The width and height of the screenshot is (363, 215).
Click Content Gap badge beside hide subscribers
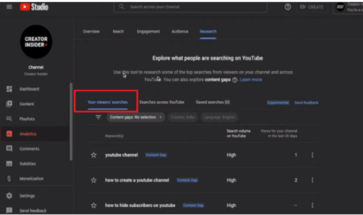click(x=193, y=206)
